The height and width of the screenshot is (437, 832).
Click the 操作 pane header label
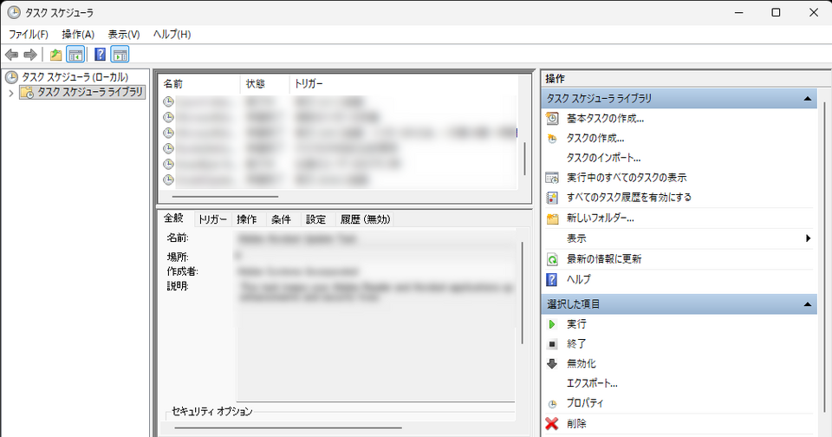click(555, 79)
